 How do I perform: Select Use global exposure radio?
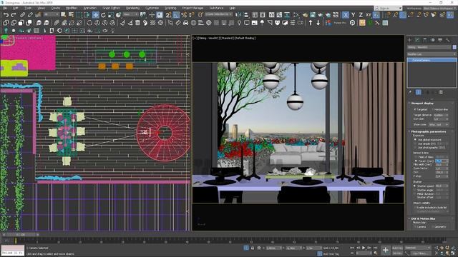tap(415, 140)
